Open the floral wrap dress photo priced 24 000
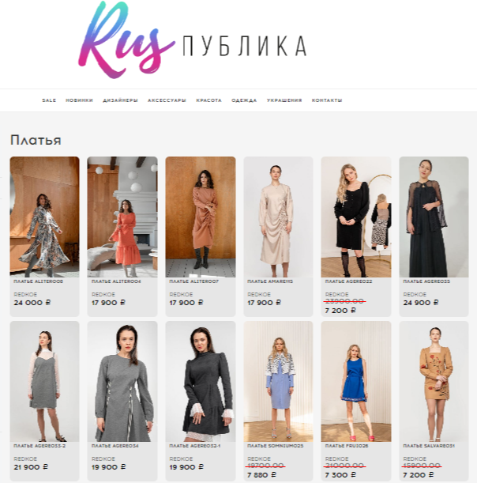477x483 pixels. (x=45, y=217)
